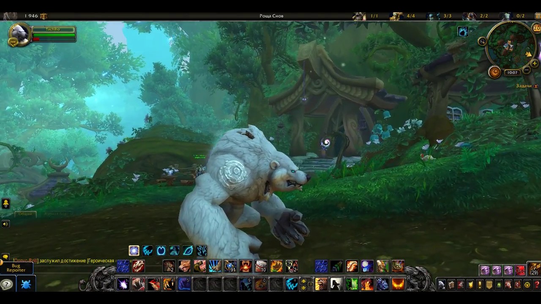Use the blue ability in slot 5
This screenshot has width=541, height=304.
(184, 284)
